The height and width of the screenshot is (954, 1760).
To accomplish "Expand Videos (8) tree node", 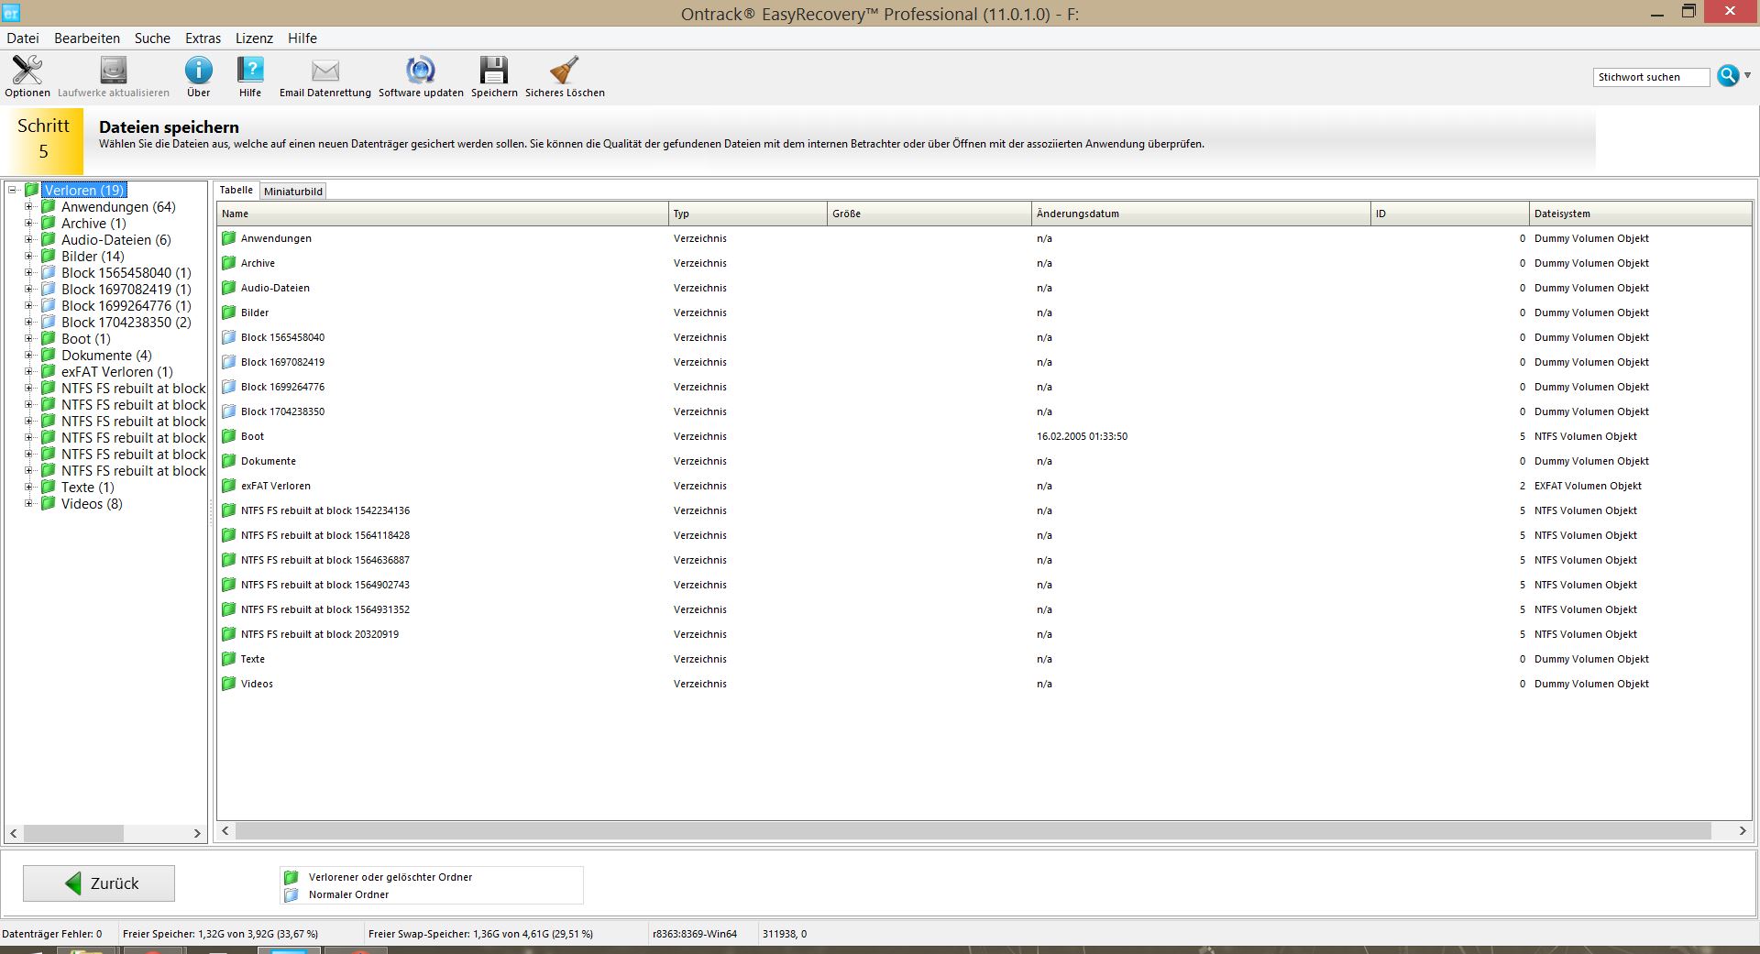I will pos(28,504).
